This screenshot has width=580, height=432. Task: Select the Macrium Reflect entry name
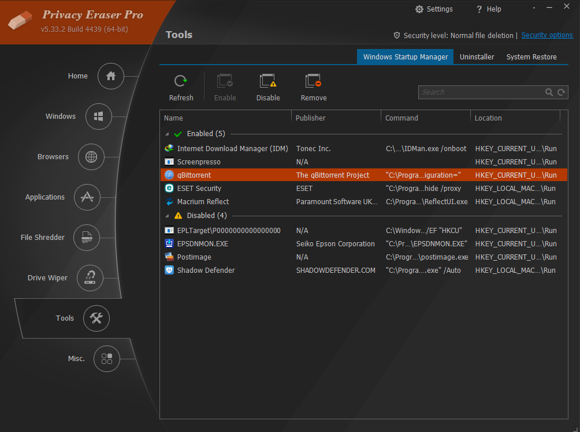(203, 202)
